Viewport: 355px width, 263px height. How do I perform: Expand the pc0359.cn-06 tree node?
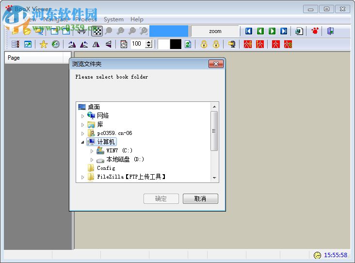click(x=82, y=133)
